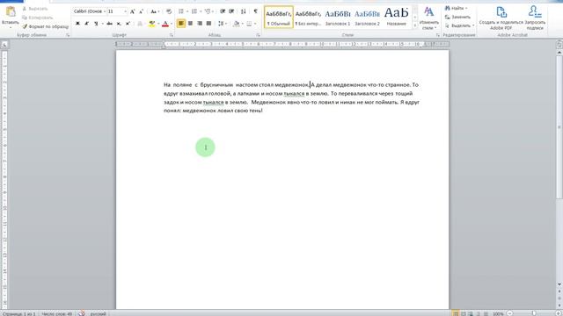Viewport: 563px width, 316px height.
Task: Apply the Название style
Action: click(397, 18)
